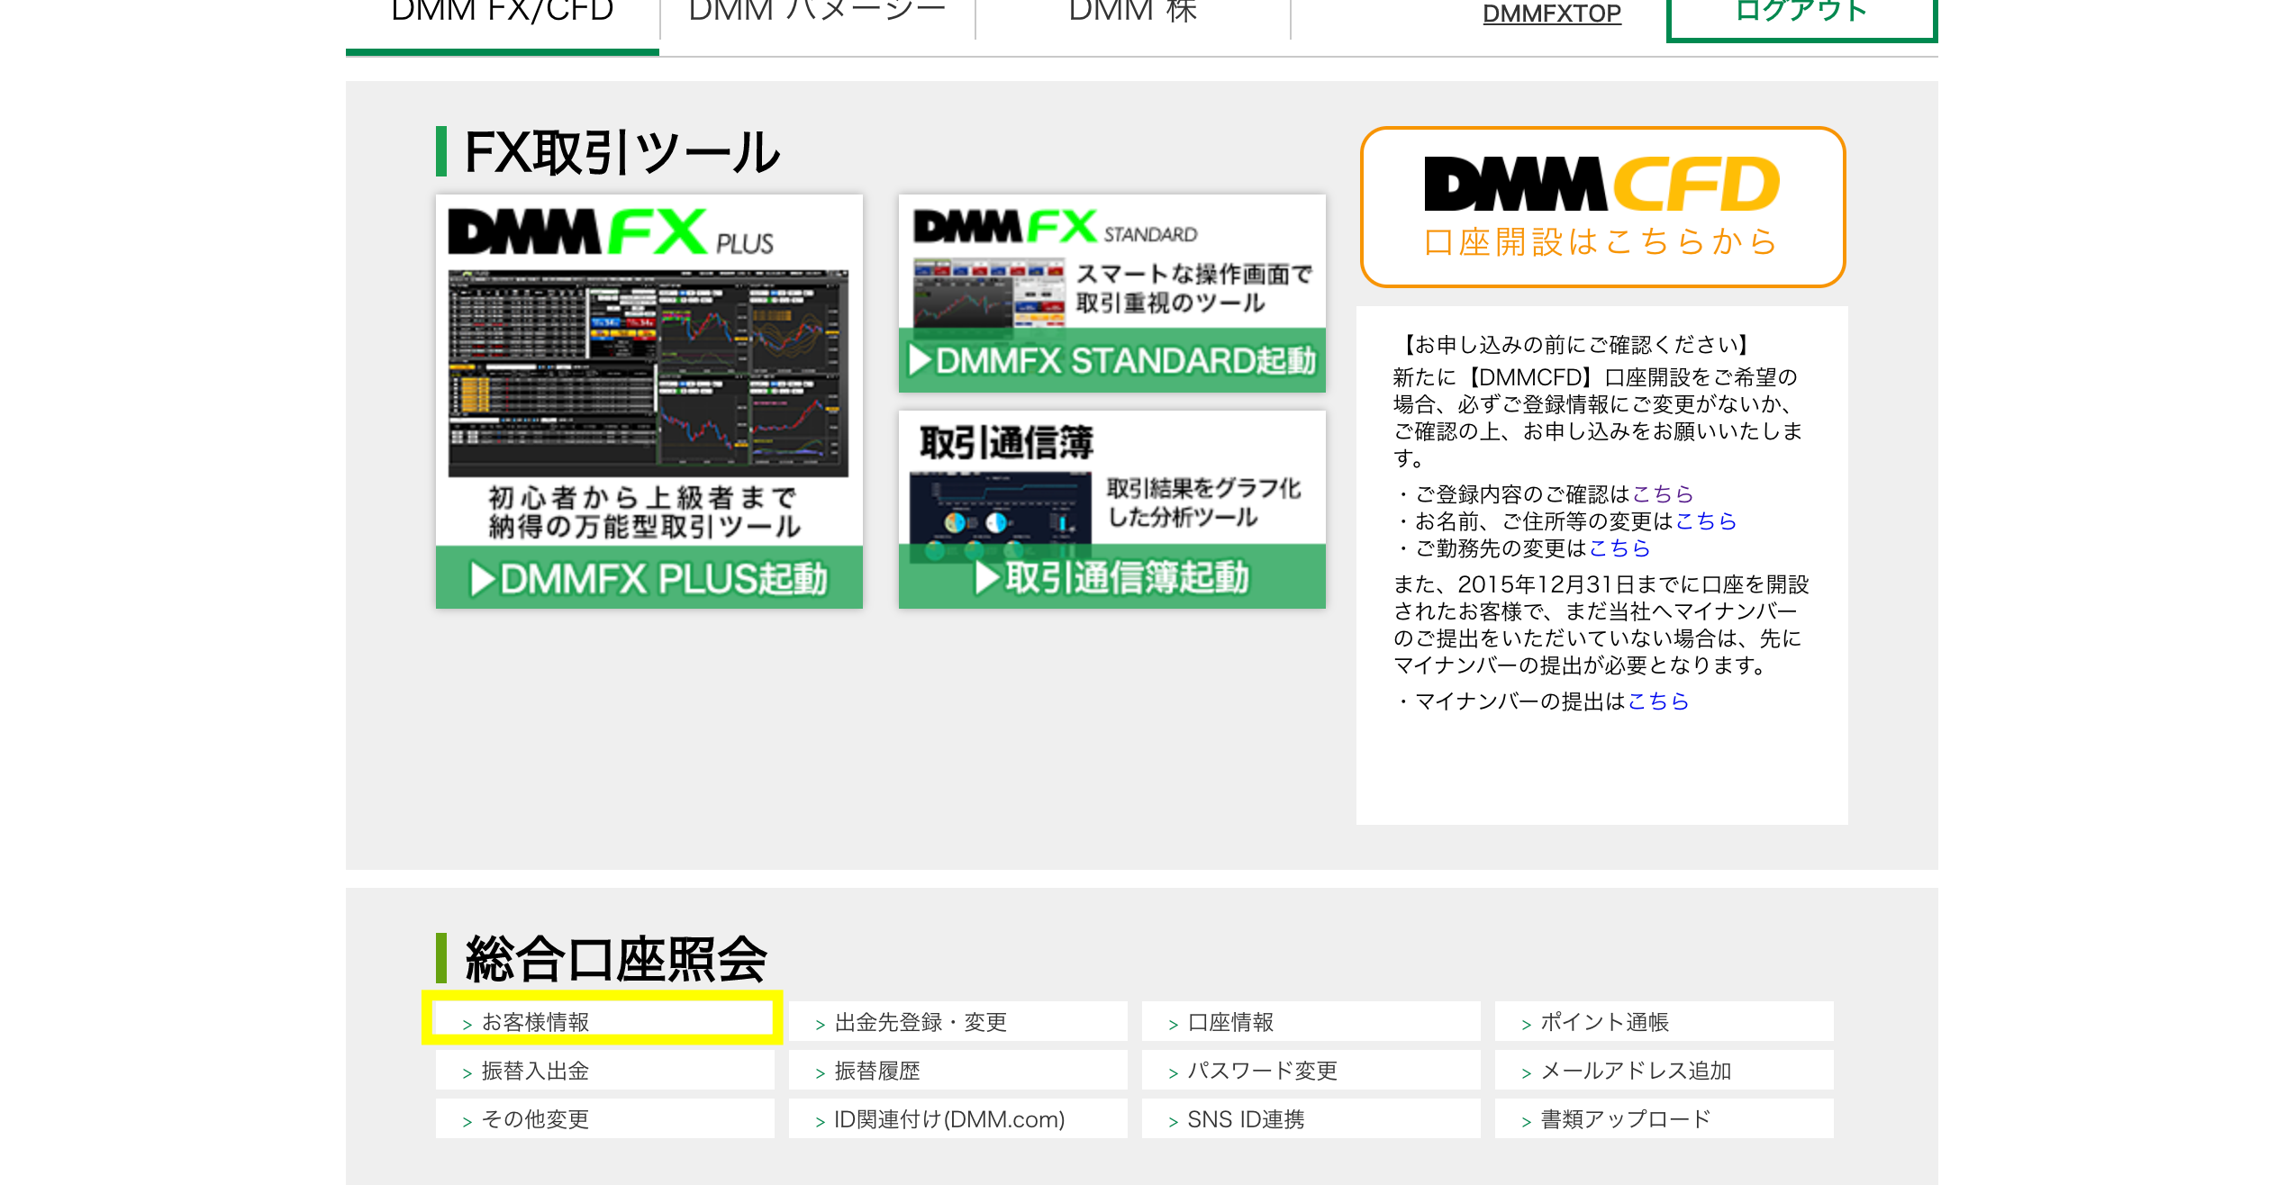The height and width of the screenshot is (1185, 2295).
Task: Click the DMM FX STANDARD logo
Action: (x=1055, y=227)
